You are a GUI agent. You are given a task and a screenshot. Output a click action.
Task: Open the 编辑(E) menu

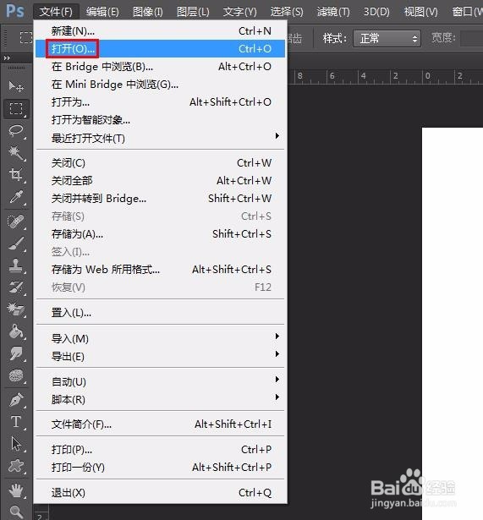(102, 12)
